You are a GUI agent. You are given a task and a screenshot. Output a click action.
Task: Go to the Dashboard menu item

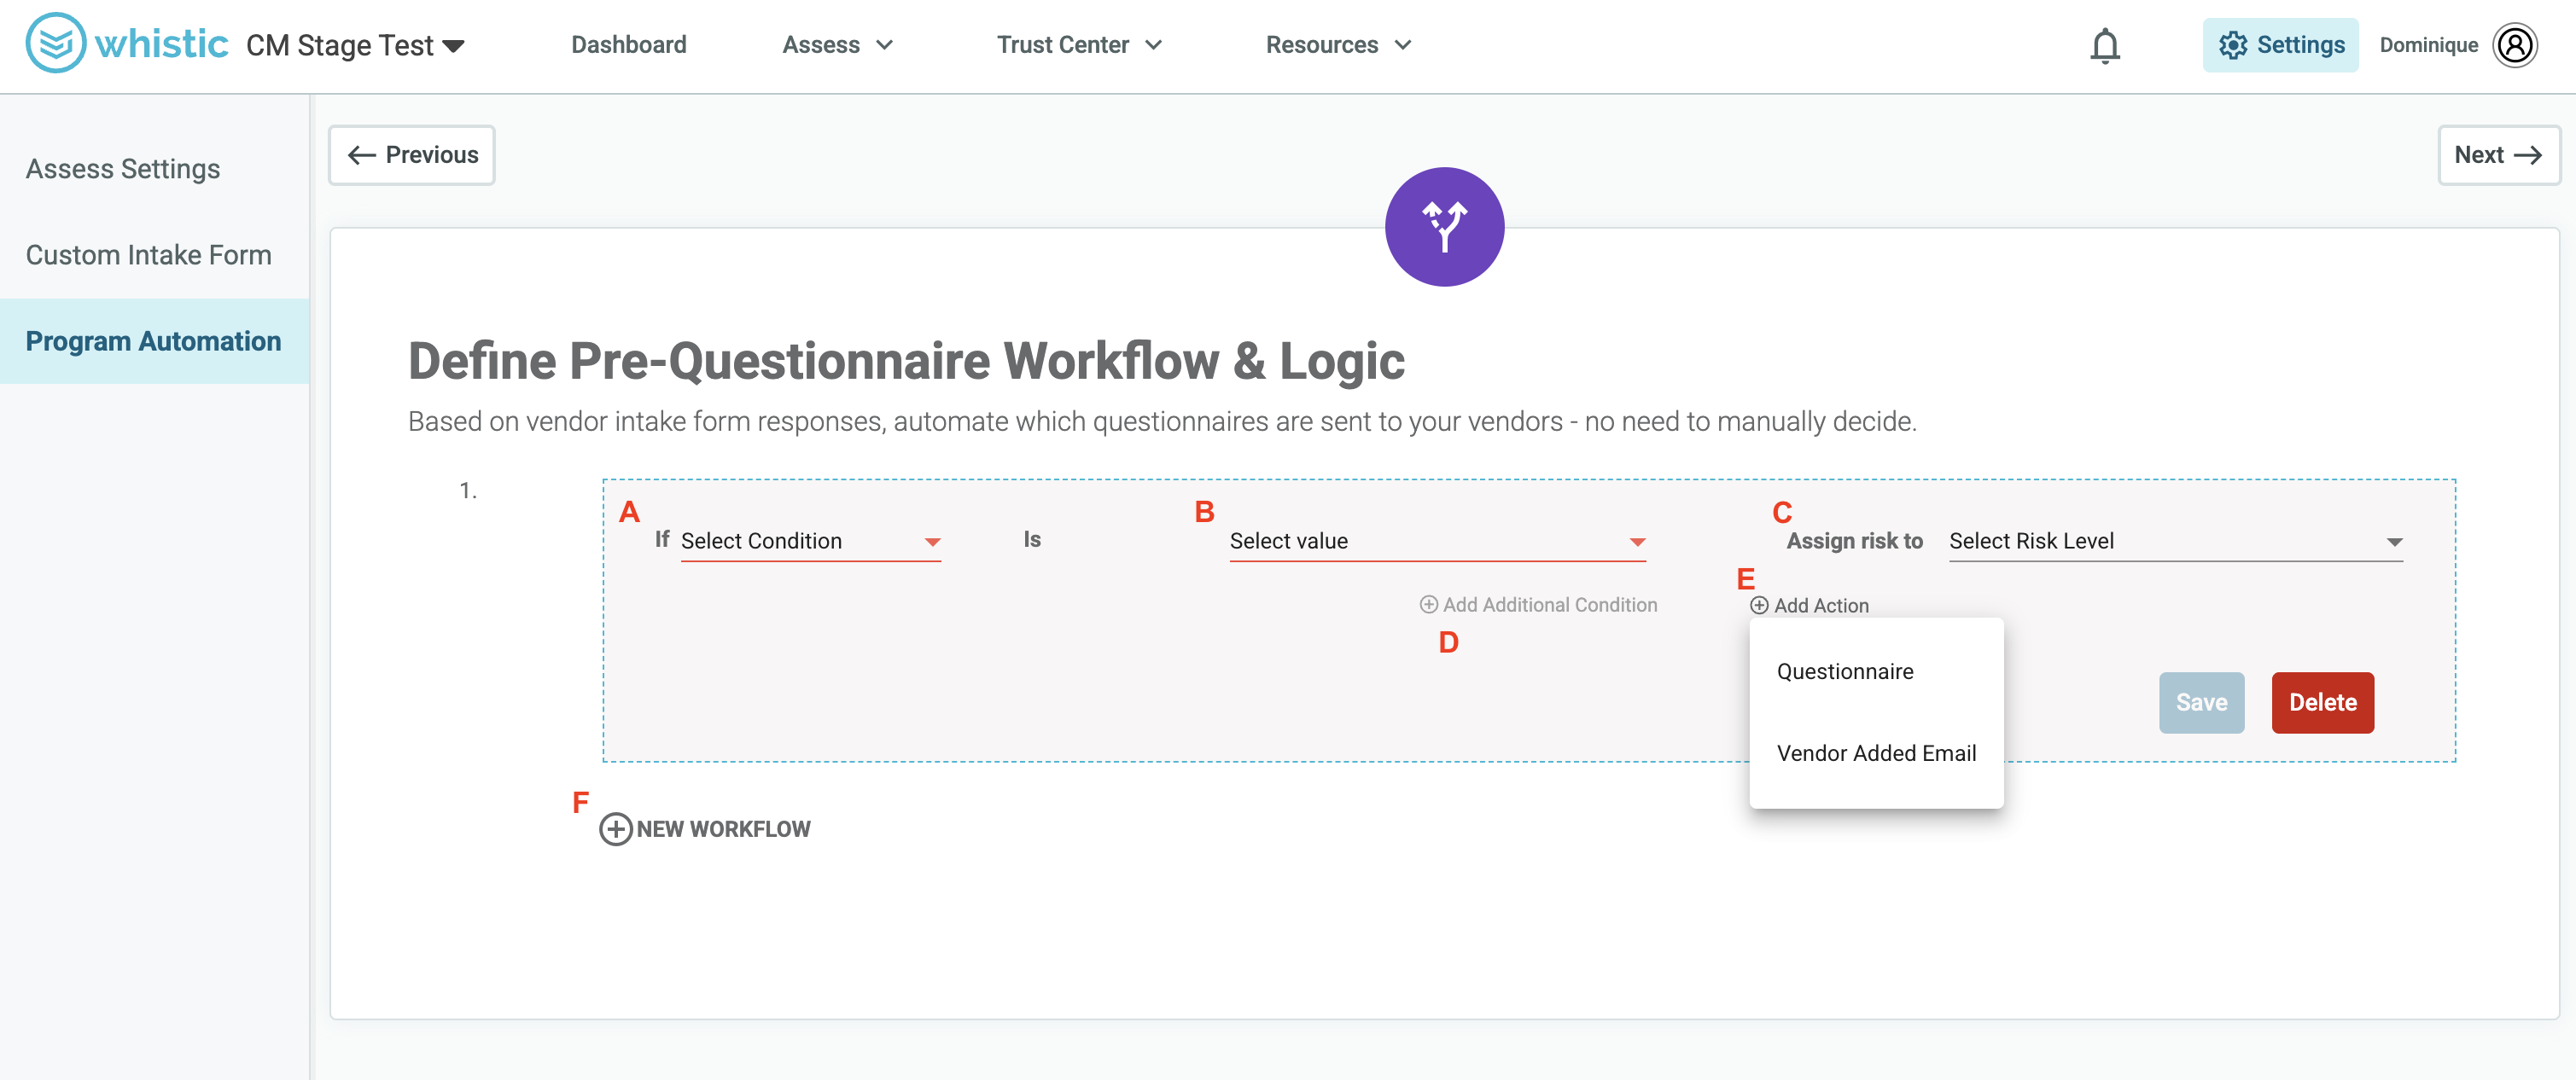click(x=628, y=45)
